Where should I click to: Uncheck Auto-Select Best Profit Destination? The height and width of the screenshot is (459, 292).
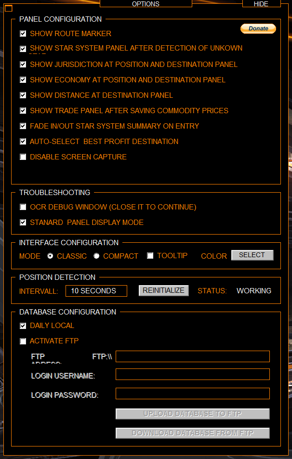pyautogui.click(x=23, y=142)
